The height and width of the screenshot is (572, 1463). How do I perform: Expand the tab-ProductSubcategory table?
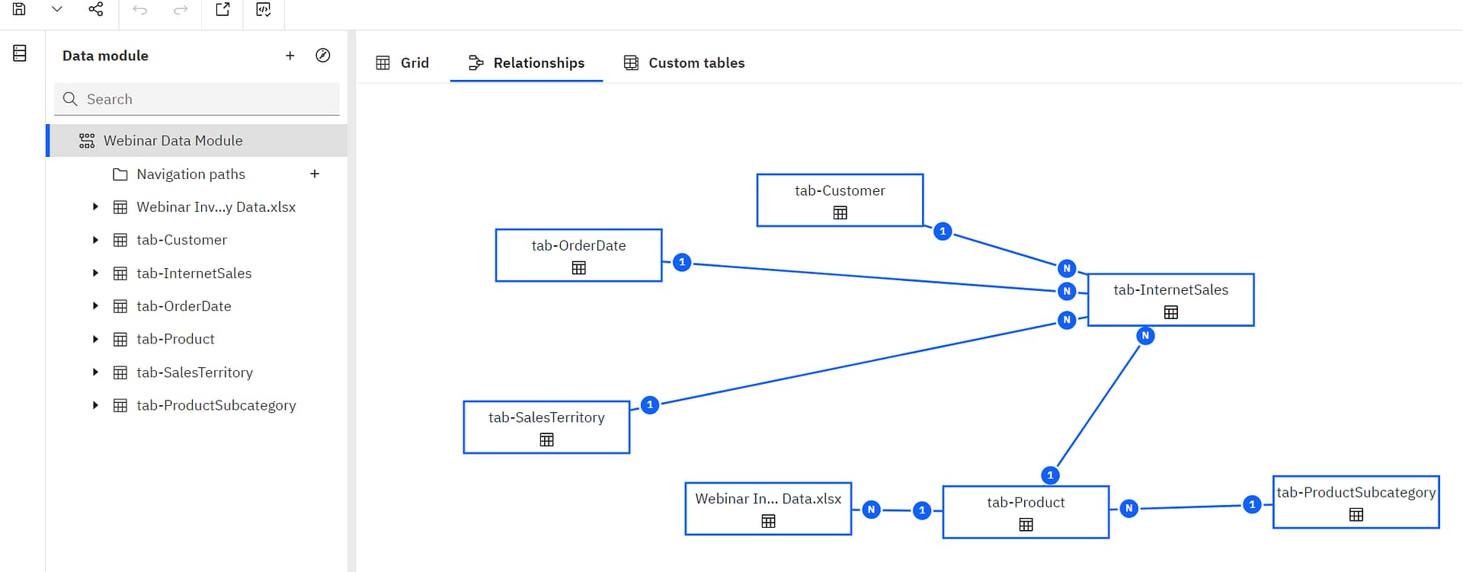click(x=95, y=405)
